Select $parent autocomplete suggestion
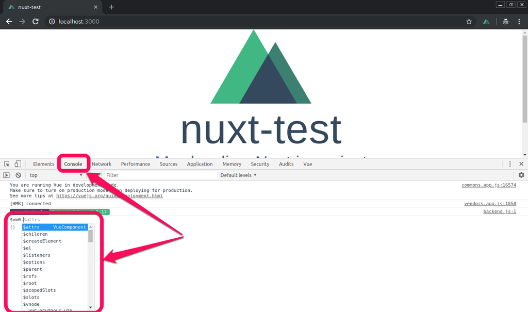Image resolution: width=528 pixels, height=312 pixels. coord(55,269)
